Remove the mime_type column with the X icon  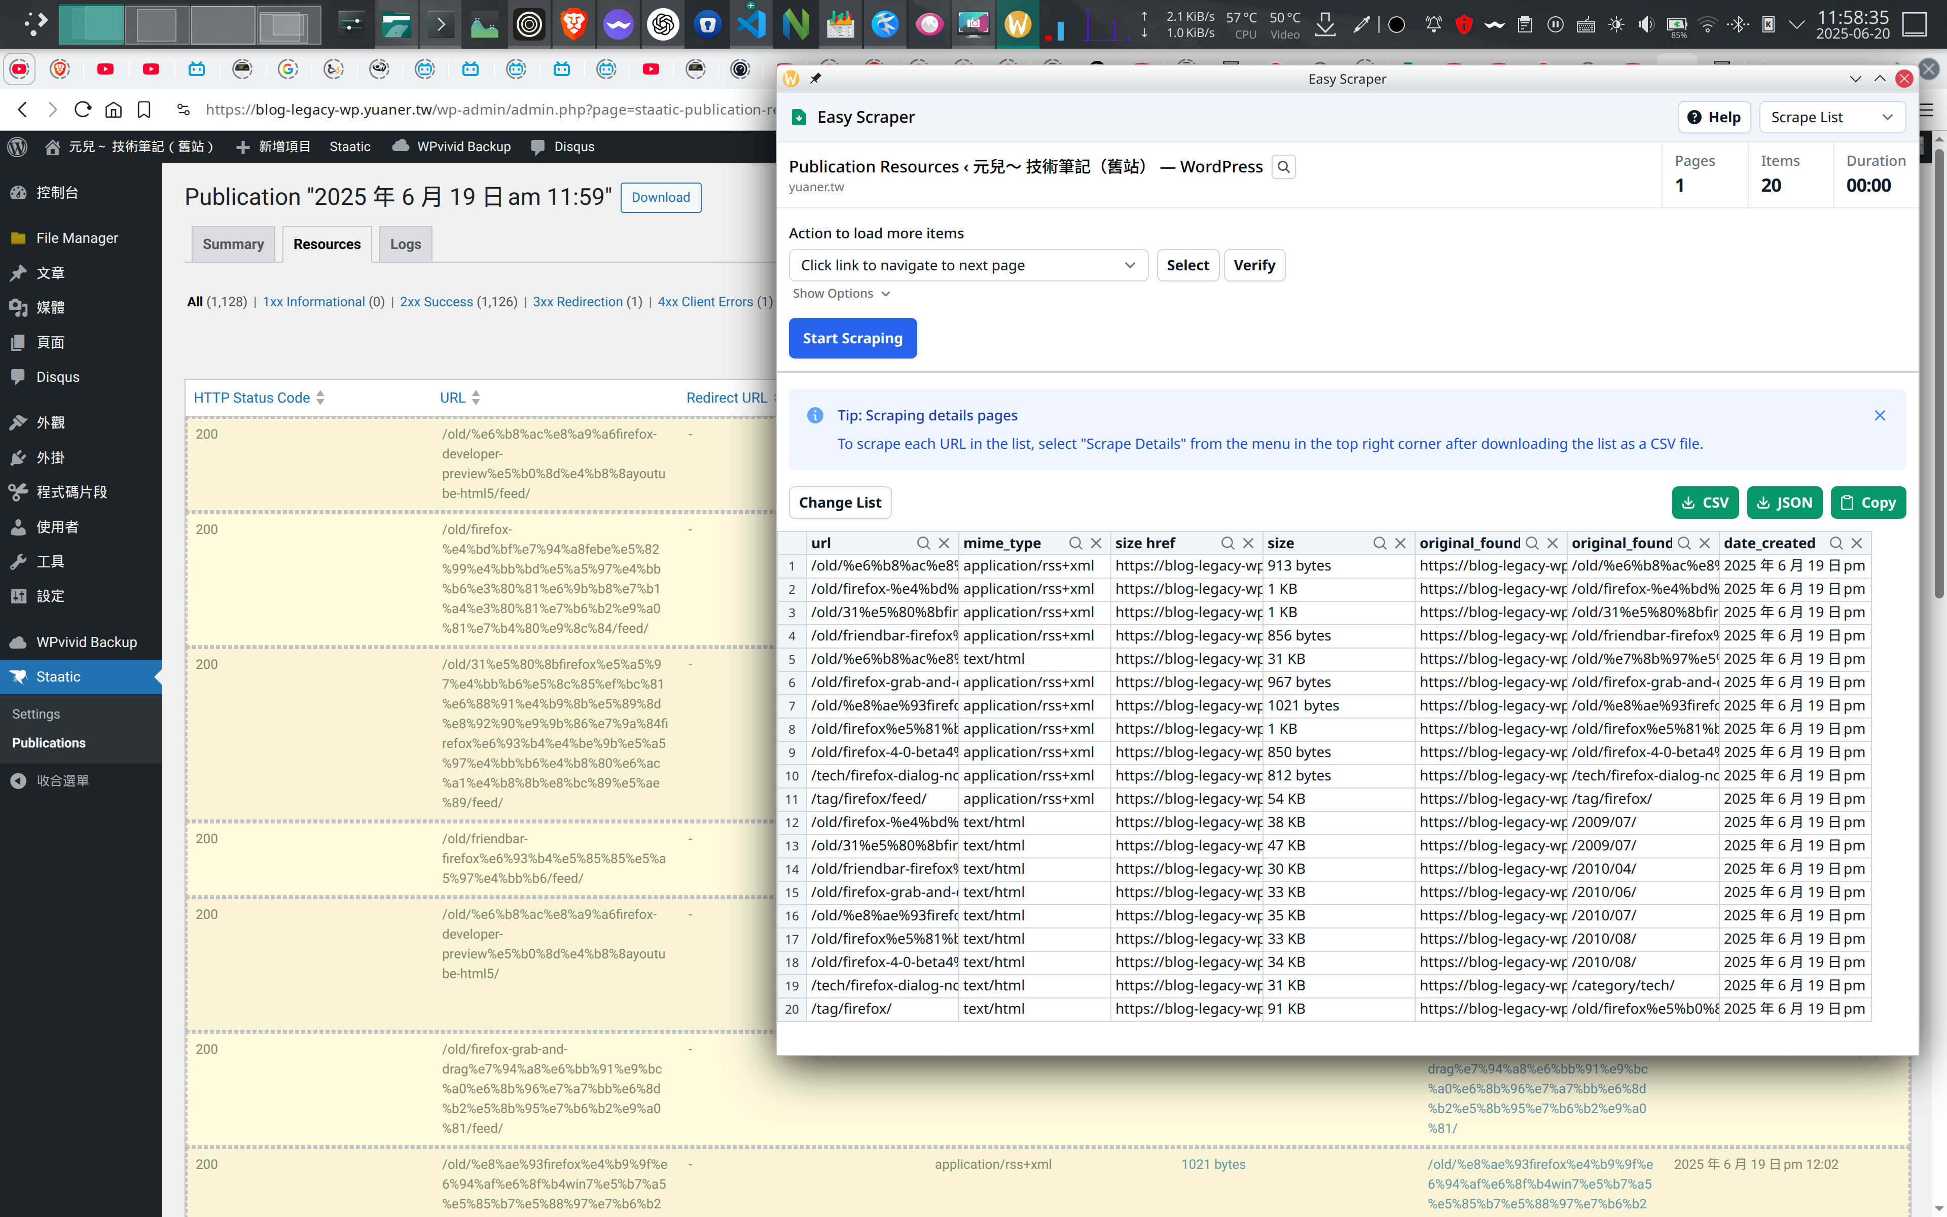click(x=1096, y=543)
